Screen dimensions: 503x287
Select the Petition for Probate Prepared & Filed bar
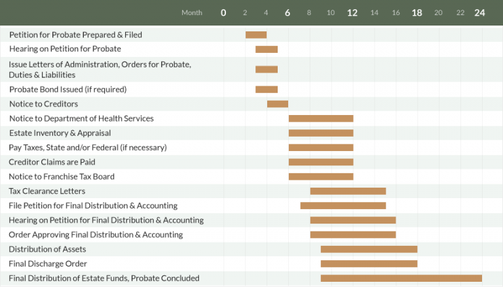(x=256, y=35)
